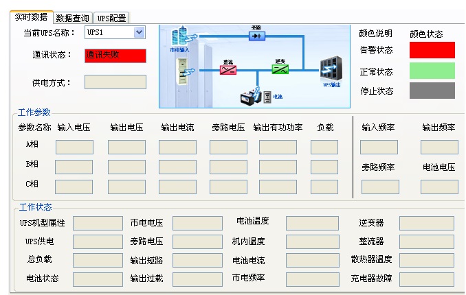This screenshot has width=466, height=295.
Task: Click the bypass (旁路) diode icon
Action: click(x=256, y=35)
